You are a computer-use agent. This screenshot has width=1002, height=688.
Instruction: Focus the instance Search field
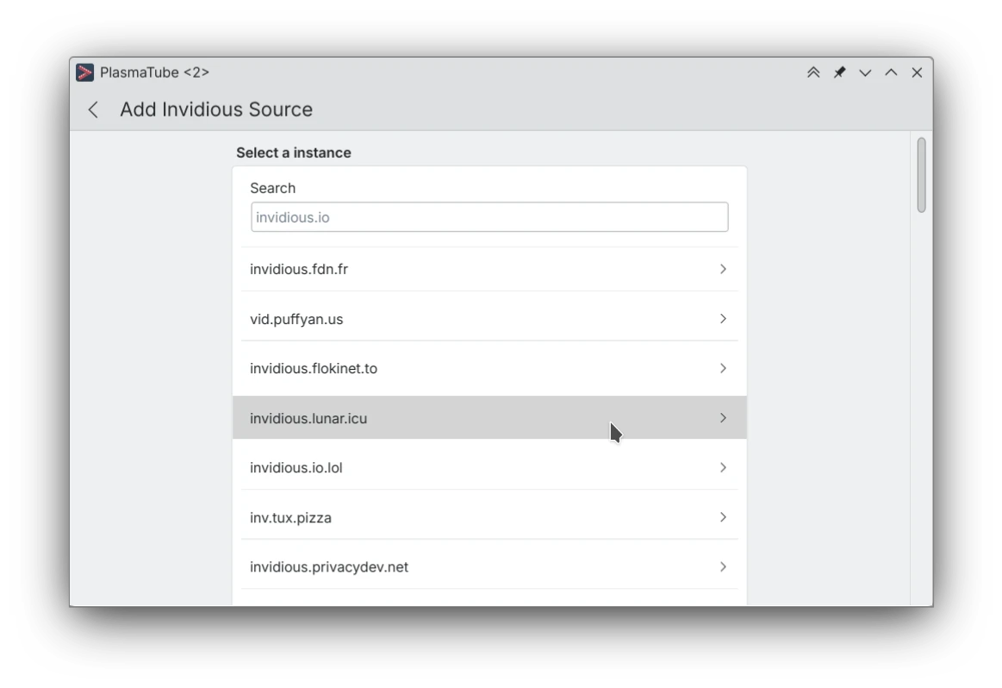[x=489, y=217]
